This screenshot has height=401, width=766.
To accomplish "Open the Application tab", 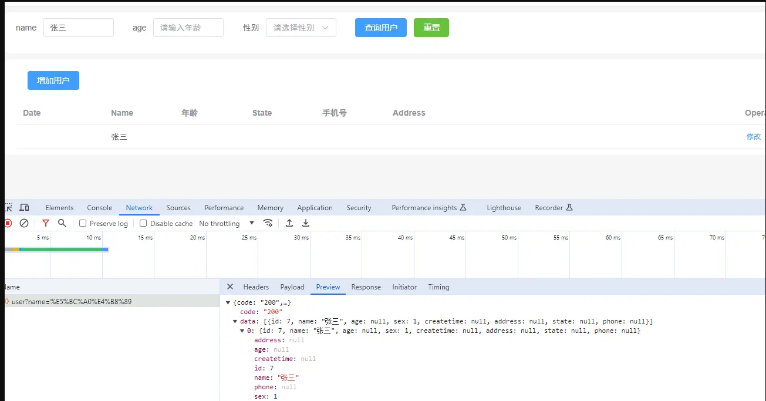I will point(315,207).
